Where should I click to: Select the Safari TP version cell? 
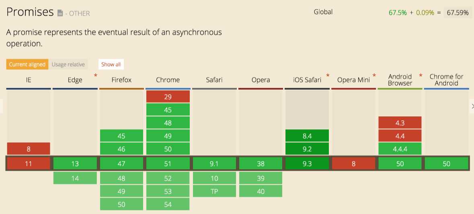pyautogui.click(x=214, y=191)
